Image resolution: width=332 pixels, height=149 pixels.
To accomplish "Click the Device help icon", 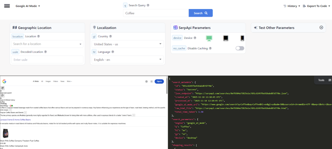I will 195,38.
